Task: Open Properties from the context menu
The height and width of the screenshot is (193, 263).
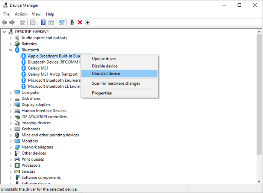Action: pos(119,93)
